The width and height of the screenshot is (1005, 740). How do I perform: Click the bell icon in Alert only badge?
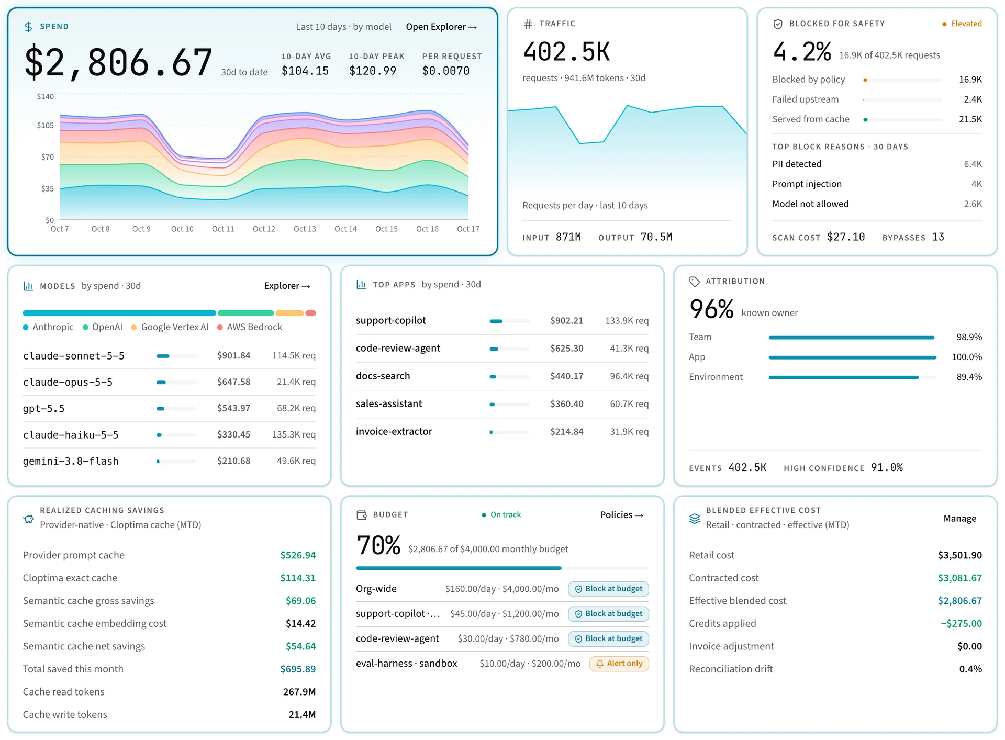click(600, 664)
